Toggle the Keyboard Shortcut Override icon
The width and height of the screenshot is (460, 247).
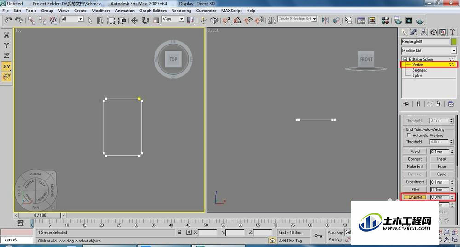214,21
